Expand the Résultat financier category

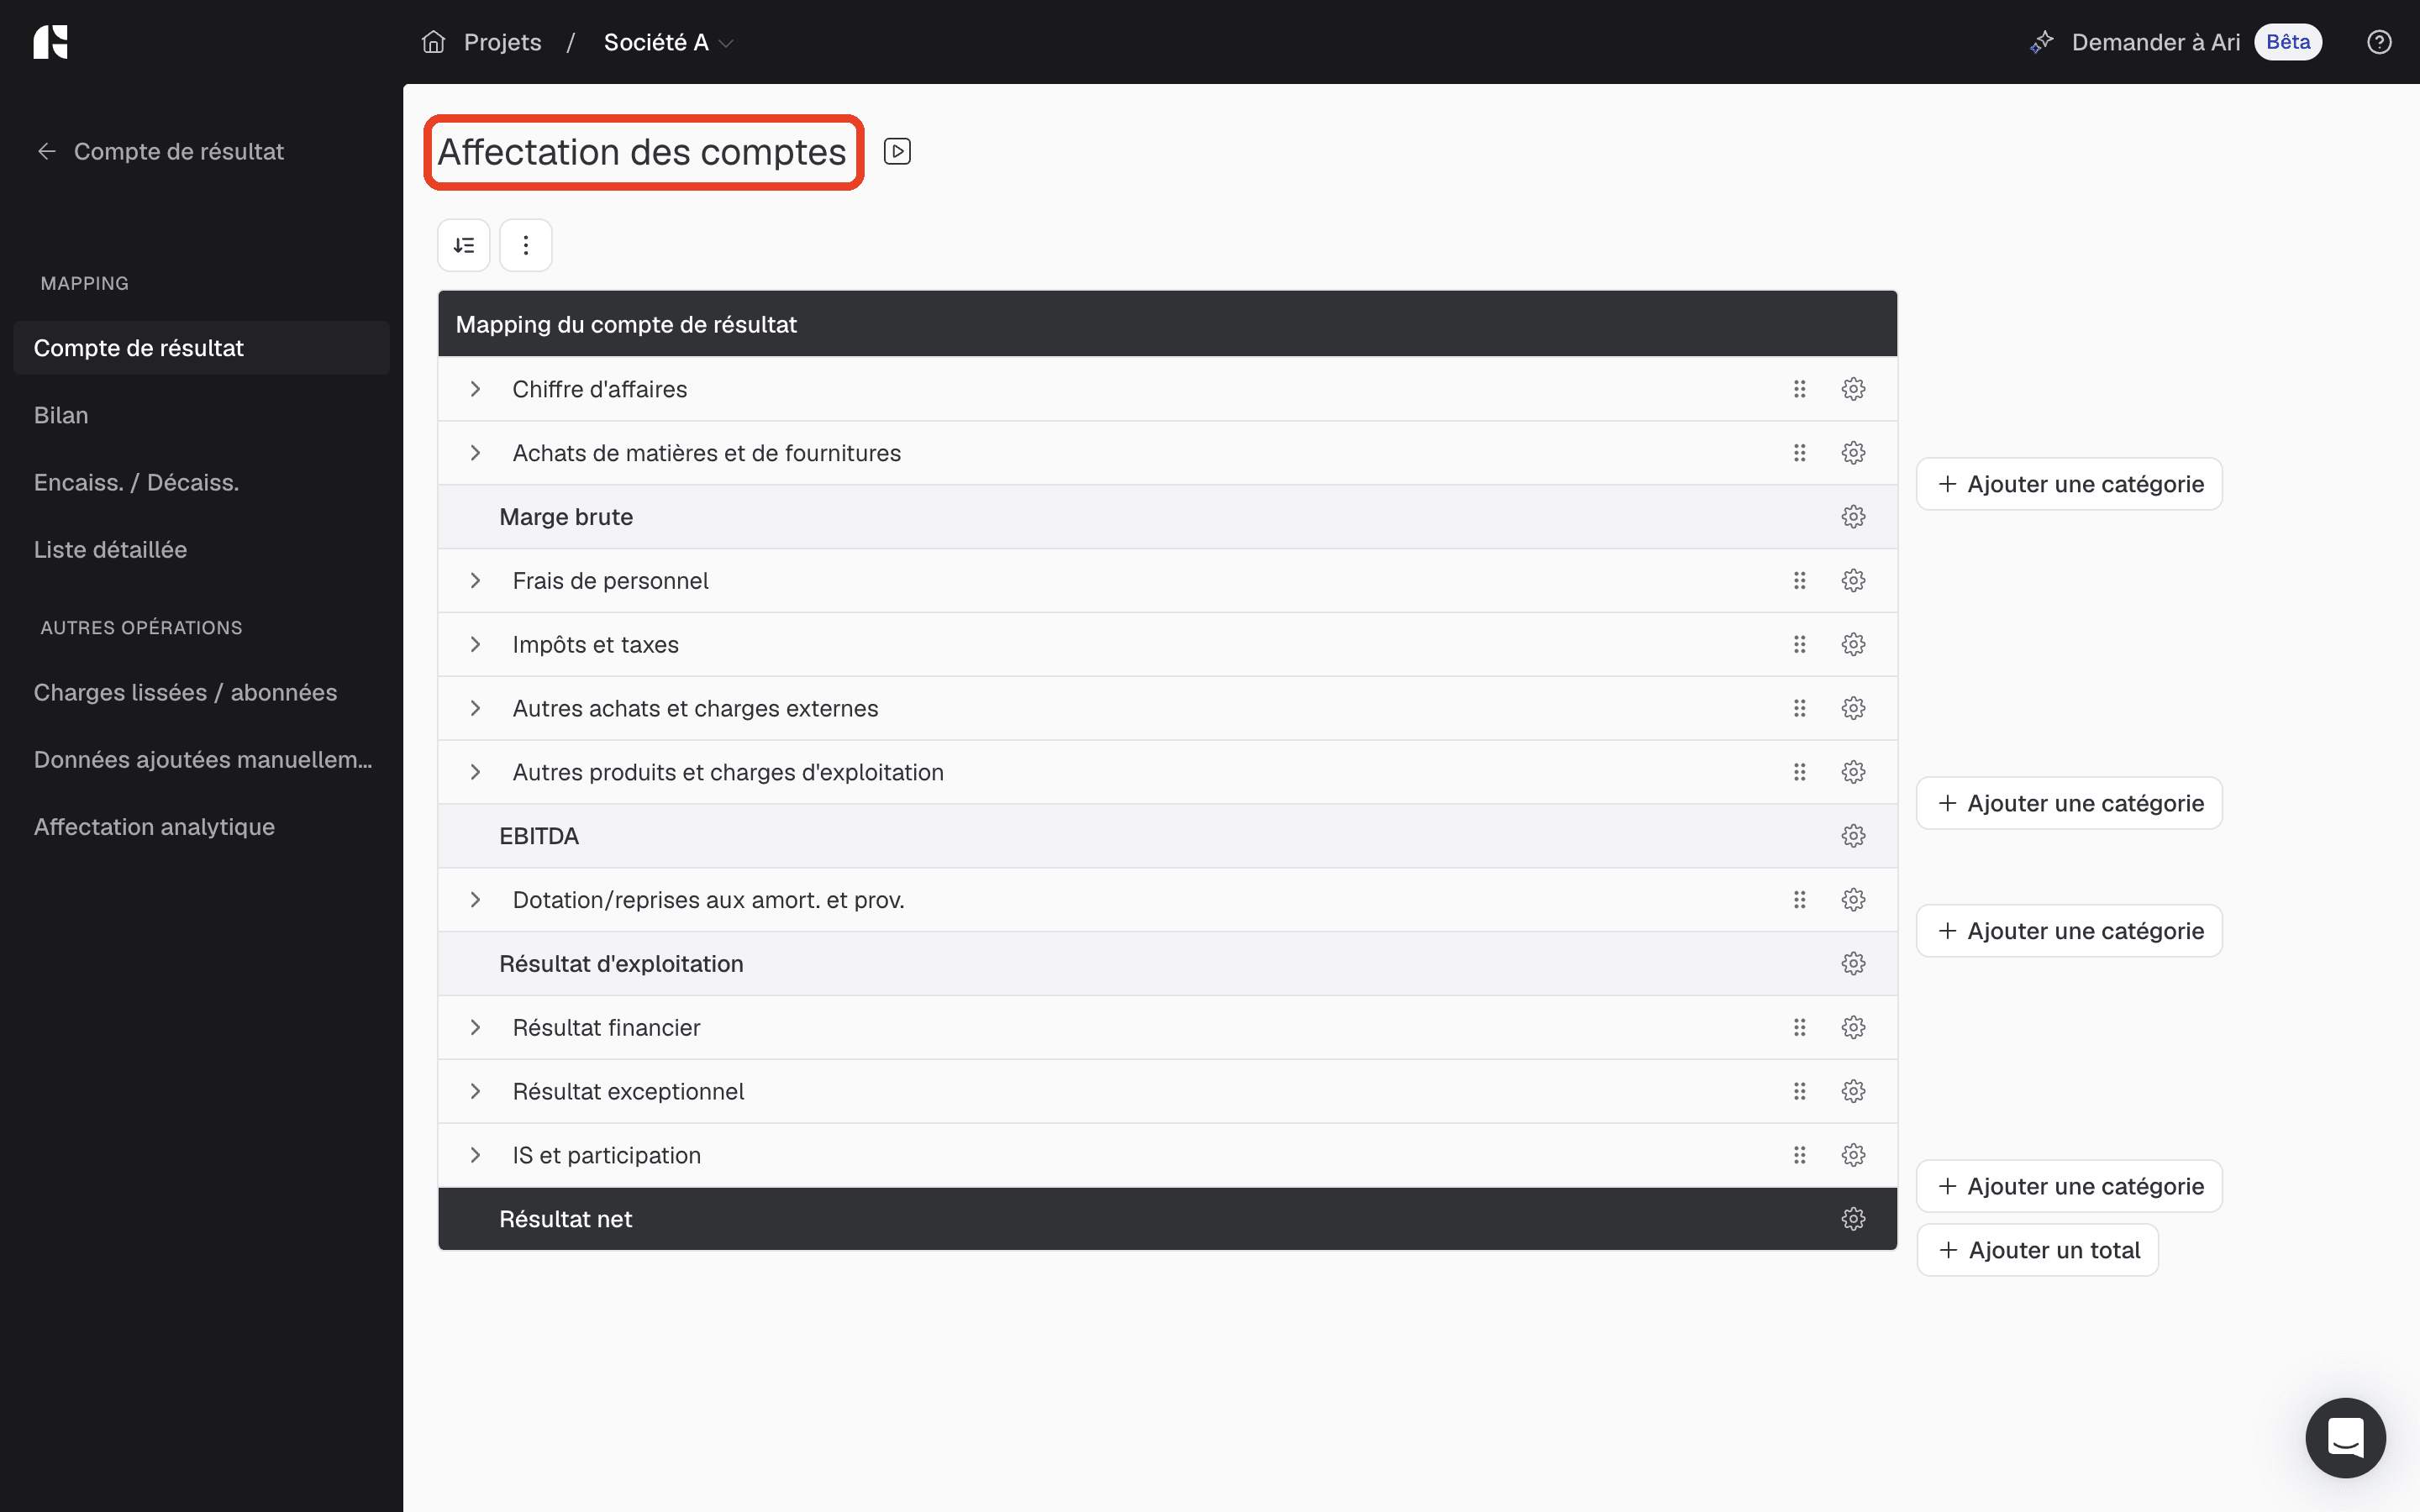click(476, 1028)
